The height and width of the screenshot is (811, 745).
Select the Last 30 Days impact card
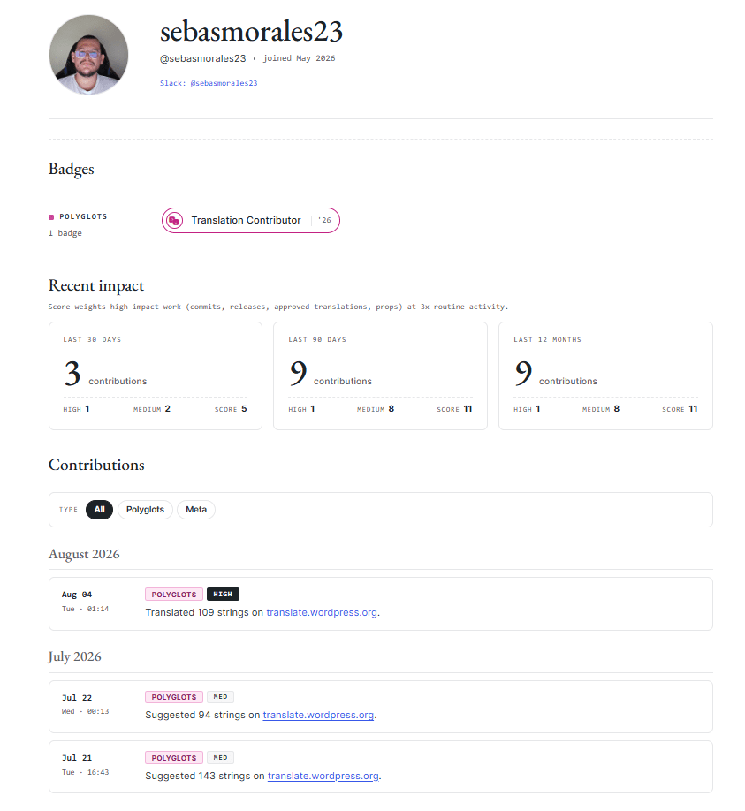click(156, 376)
